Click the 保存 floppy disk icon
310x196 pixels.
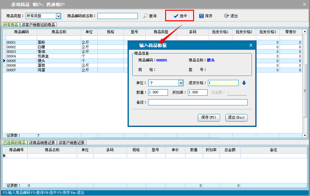[201, 16]
